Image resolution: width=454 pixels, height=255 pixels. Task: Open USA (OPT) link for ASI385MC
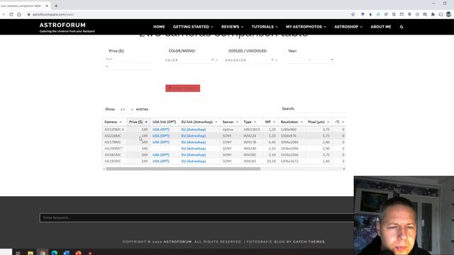point(161,155)
